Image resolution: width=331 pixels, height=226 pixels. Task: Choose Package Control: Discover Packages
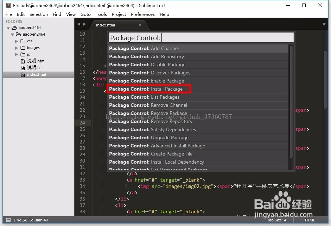198,73
